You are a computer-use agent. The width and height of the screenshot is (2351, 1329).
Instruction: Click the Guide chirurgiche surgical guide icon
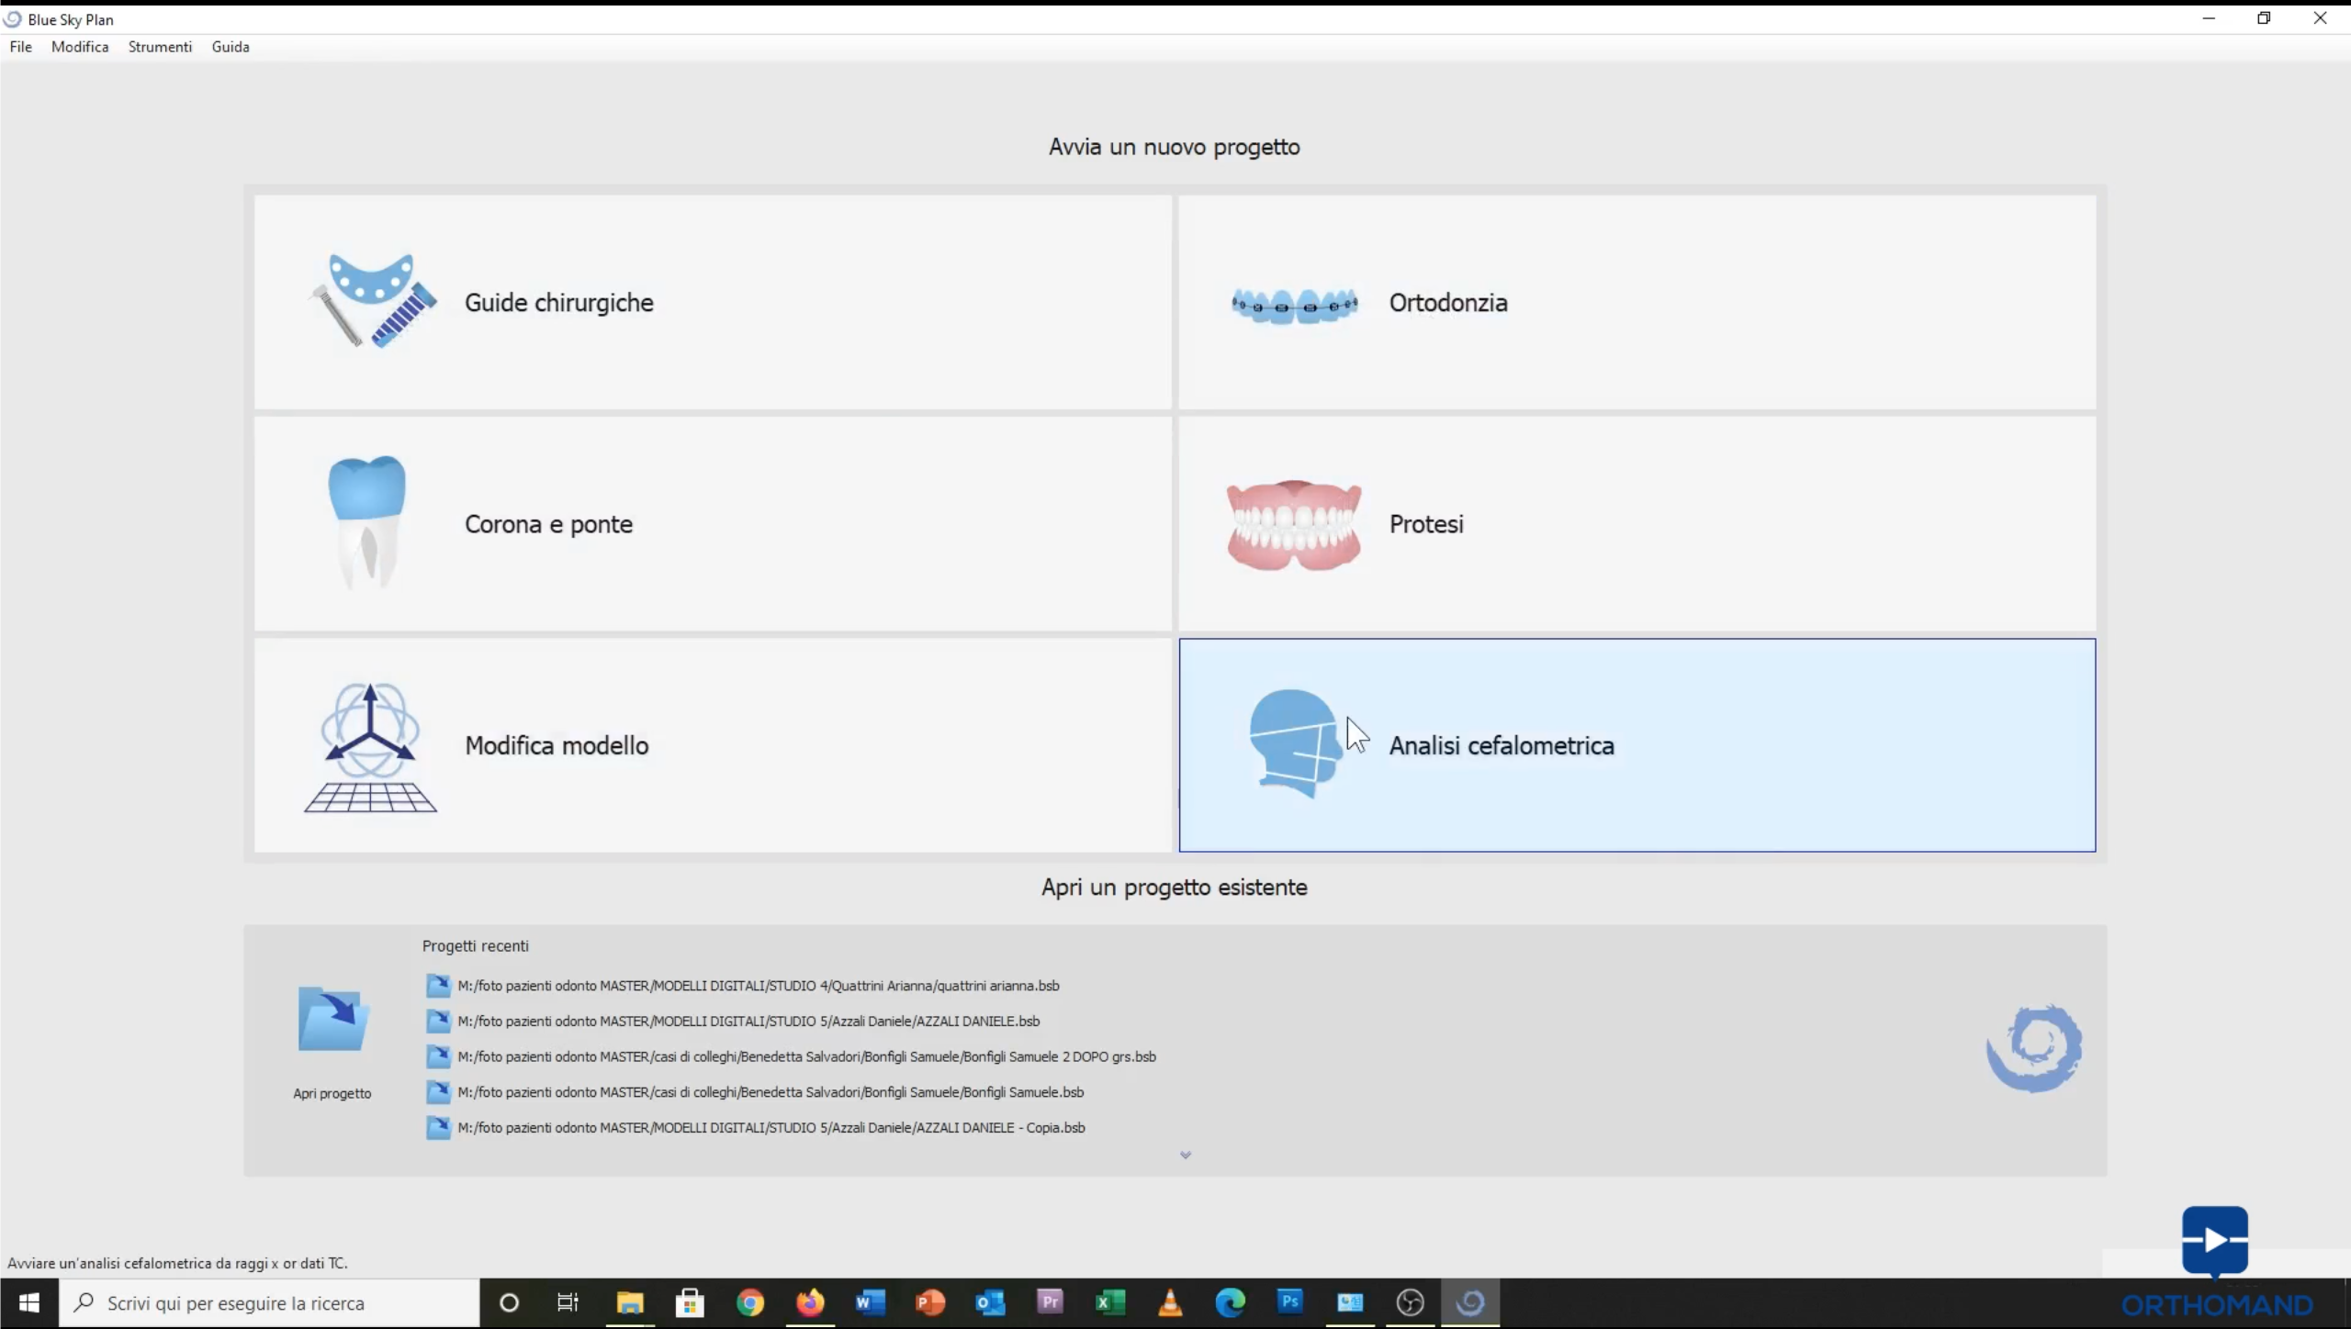372,301
